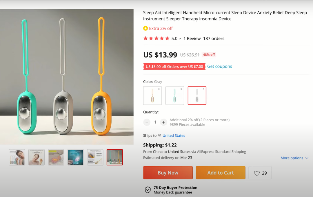This screenshot has height=197, width=313.
Task: Click the five red rating stars
Action: point(156,38)
